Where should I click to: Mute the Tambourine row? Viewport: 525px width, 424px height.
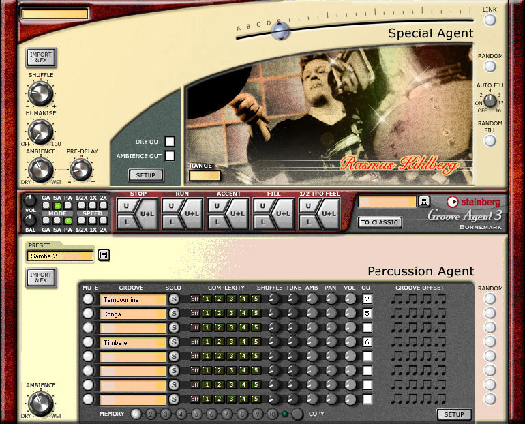[89, 299]
